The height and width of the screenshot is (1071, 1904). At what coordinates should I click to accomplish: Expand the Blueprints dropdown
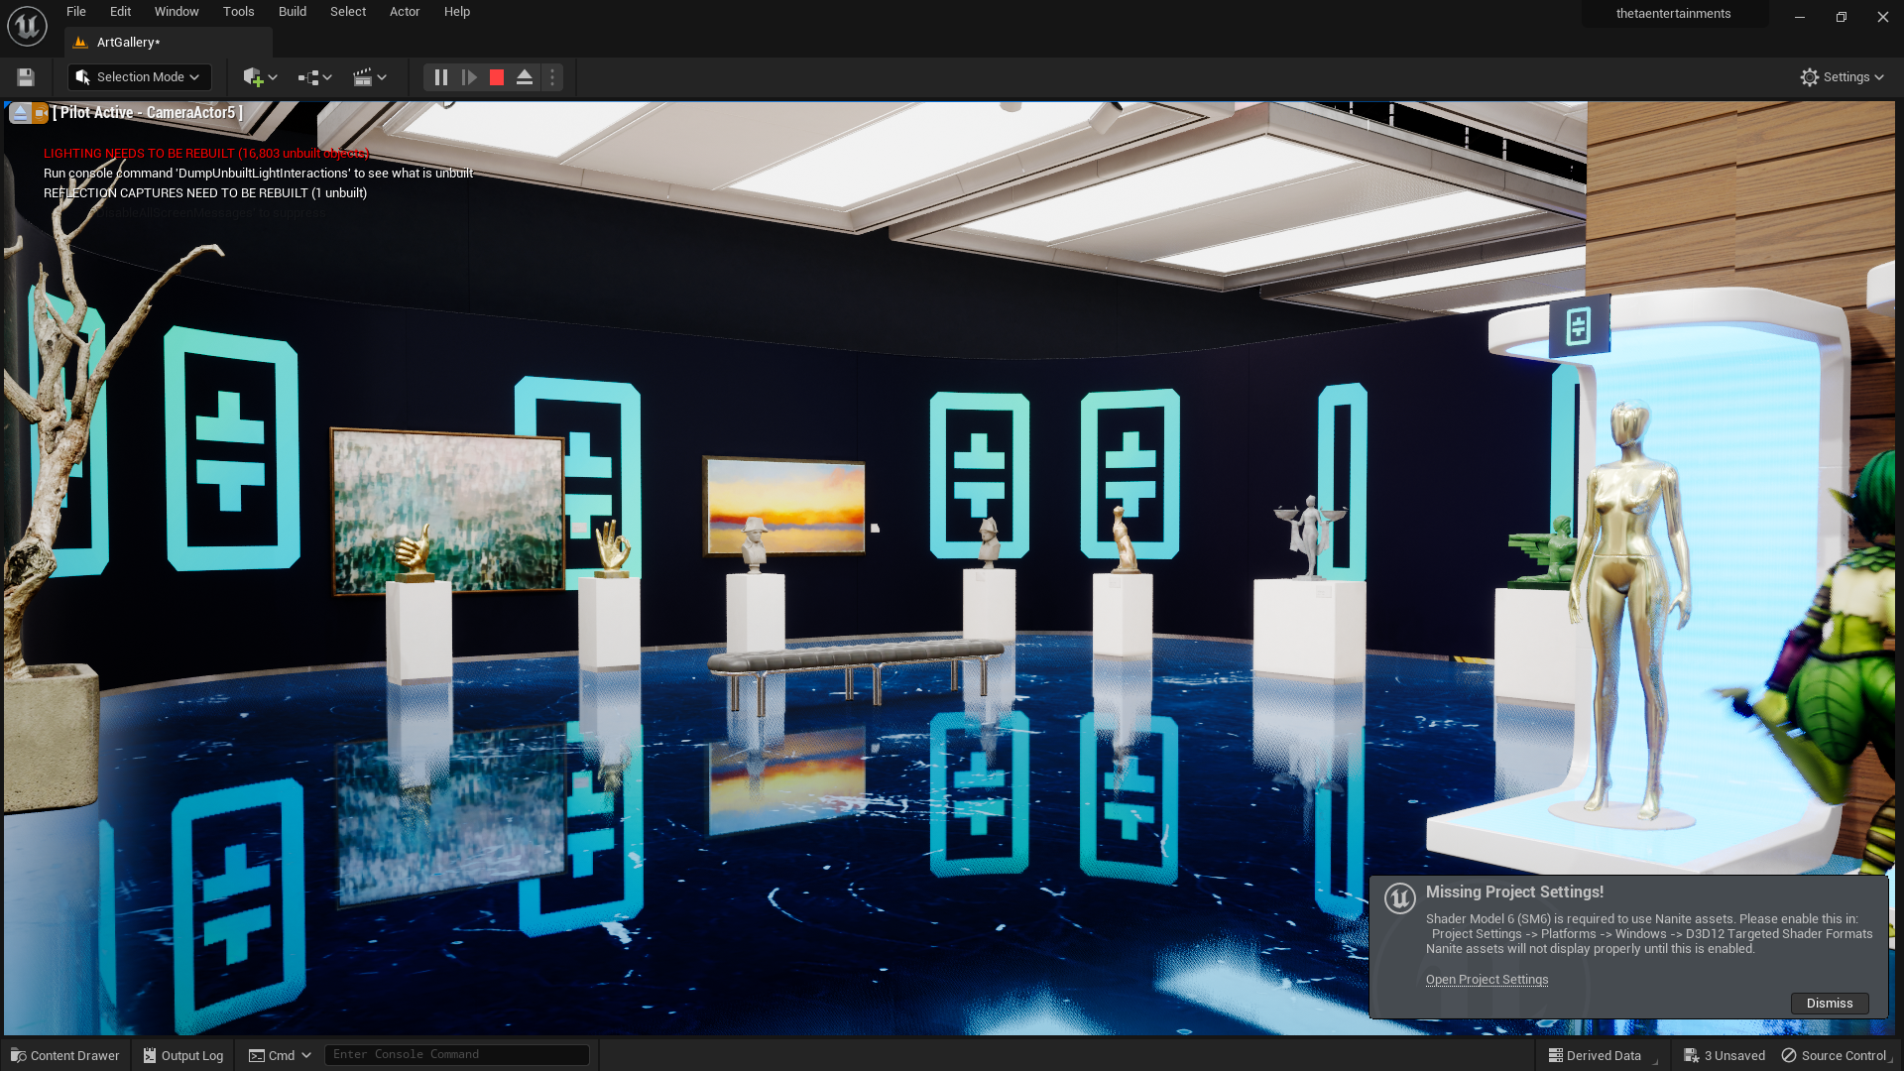315,77
